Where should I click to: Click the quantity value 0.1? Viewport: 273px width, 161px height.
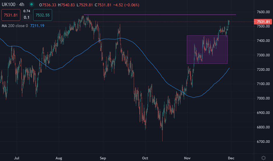[27, 17]
